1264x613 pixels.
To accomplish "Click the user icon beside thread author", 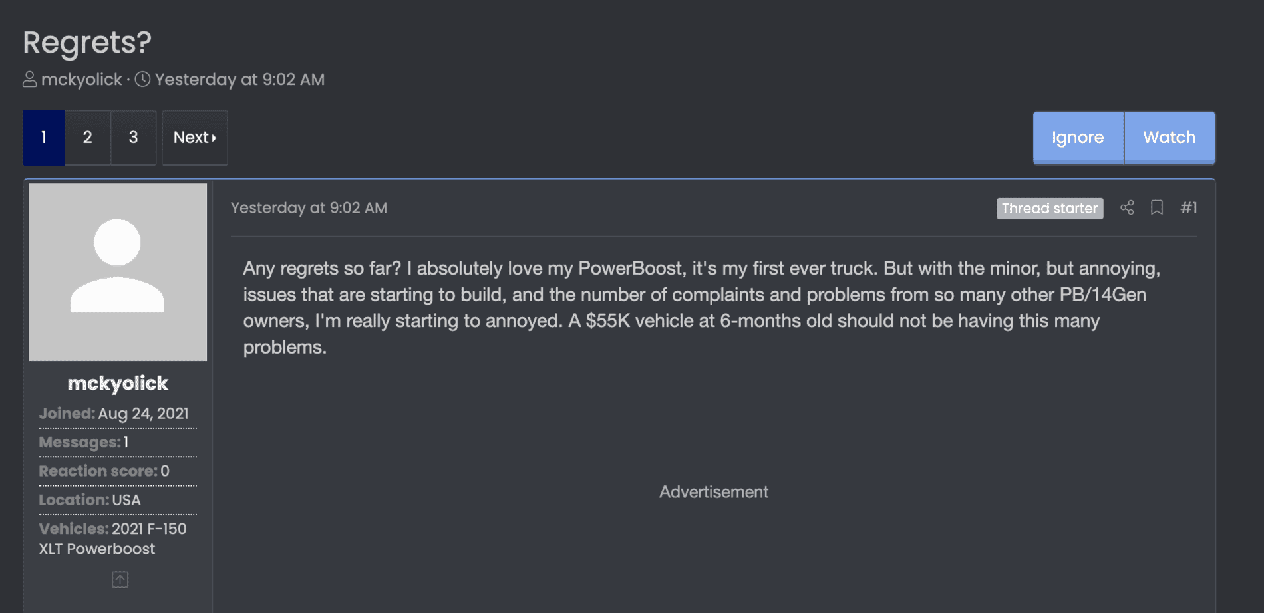I will point(29,80).
